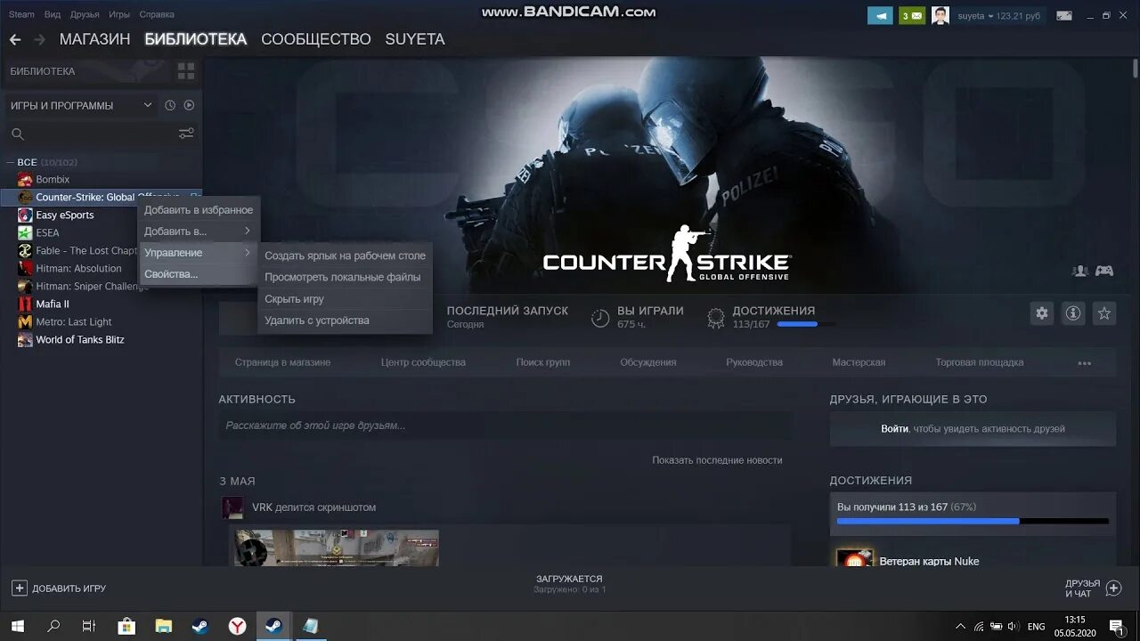1140x641 pixels.
Task: Select Hitman: Absolution in library
Action: click(x=78, y=268)
